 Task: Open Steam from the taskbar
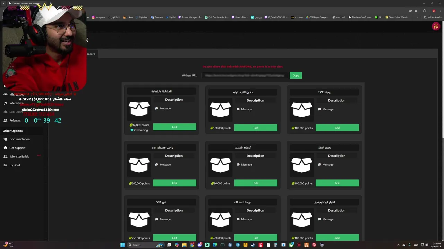tap(253, 245)
